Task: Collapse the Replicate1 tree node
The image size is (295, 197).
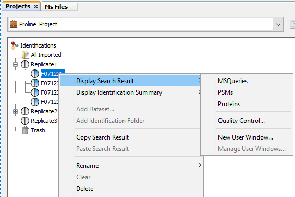Action: pyautogui.click(x=16, y=65)
